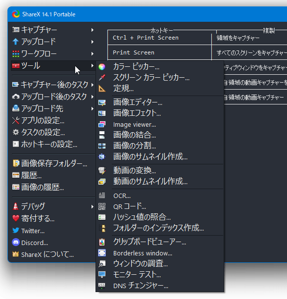Click the image thumbnailer icon
The height and width of the screenshot is (299, 287).
coord(102,157)
